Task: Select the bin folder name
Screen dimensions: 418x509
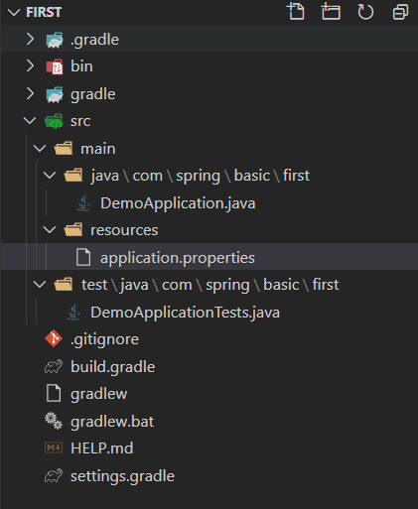Action: coord(81,66)
